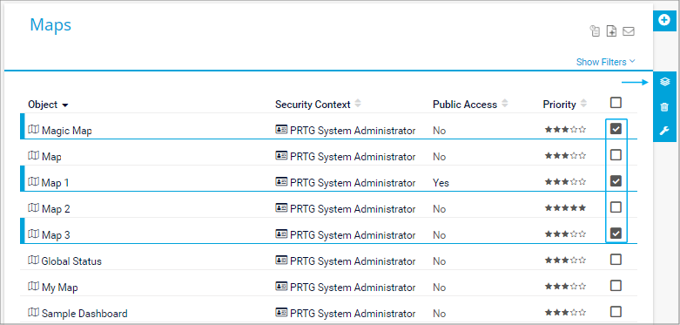Expand Show Filters dropdown

click(605, 62)
